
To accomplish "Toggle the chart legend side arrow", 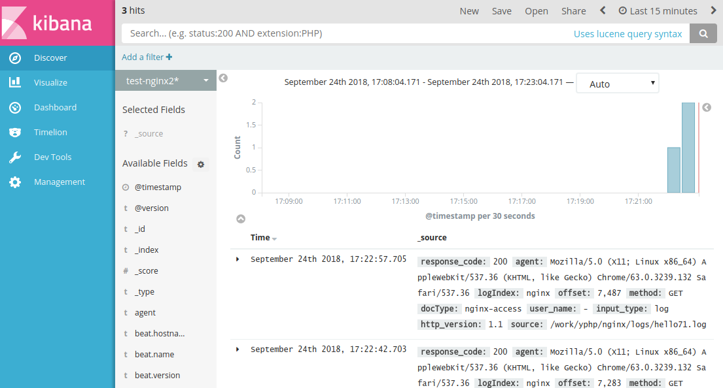I will [707, 108].
